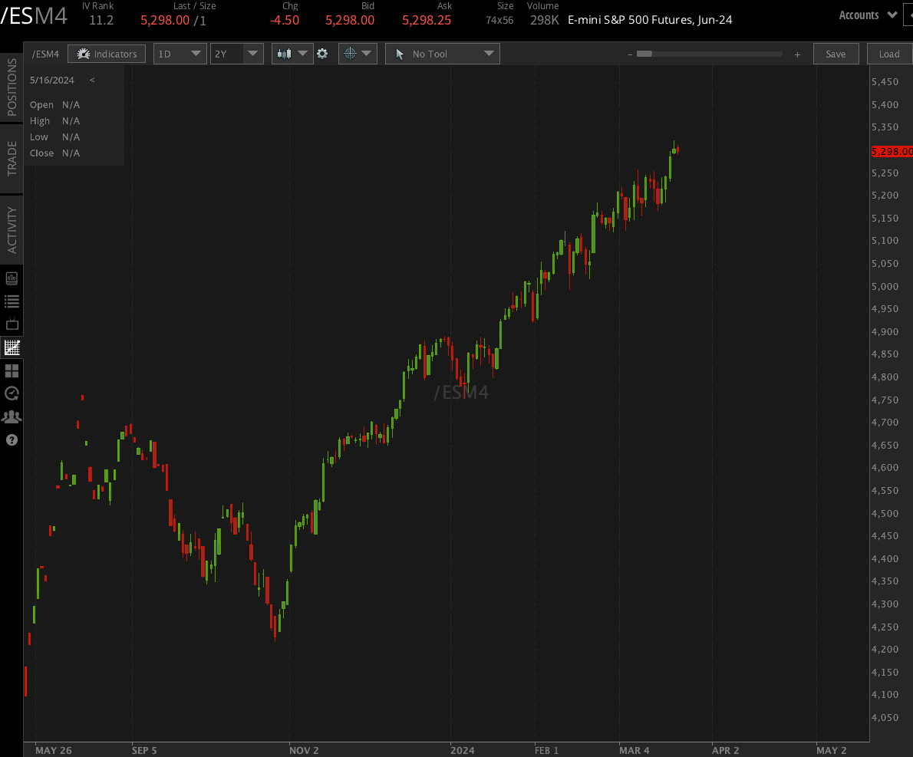
Task: Select the crosshair cursor style icon
Action: [x=351, y=54]
